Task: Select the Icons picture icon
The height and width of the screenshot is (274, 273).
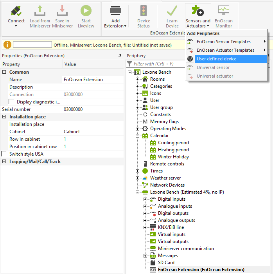Action: coord(145,93)
